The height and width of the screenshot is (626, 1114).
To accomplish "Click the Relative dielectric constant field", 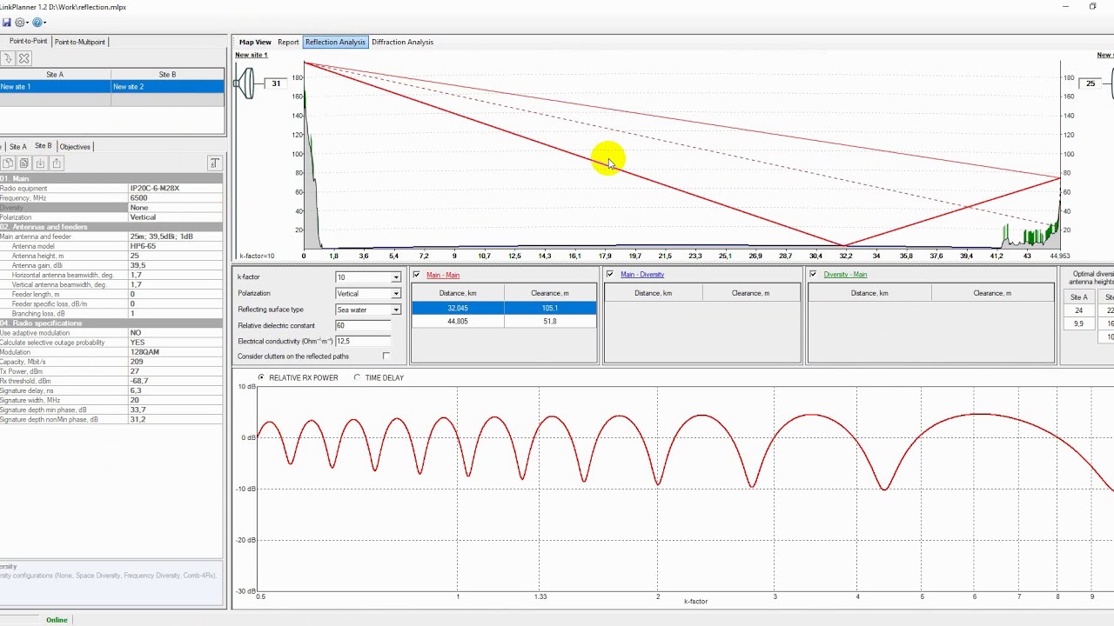I will pos(363,325).
